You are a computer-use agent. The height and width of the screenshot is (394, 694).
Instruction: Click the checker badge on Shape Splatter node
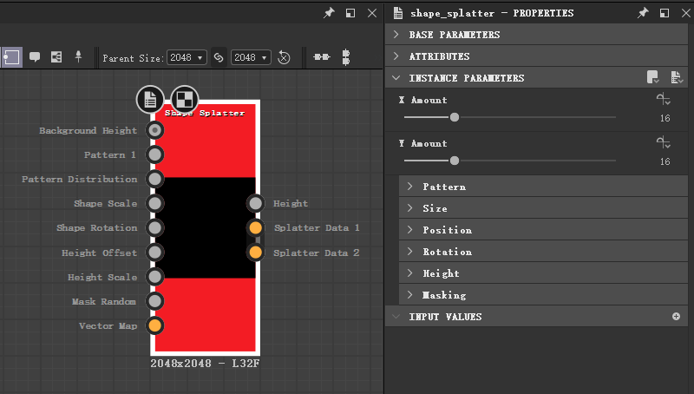coord(184,99)
